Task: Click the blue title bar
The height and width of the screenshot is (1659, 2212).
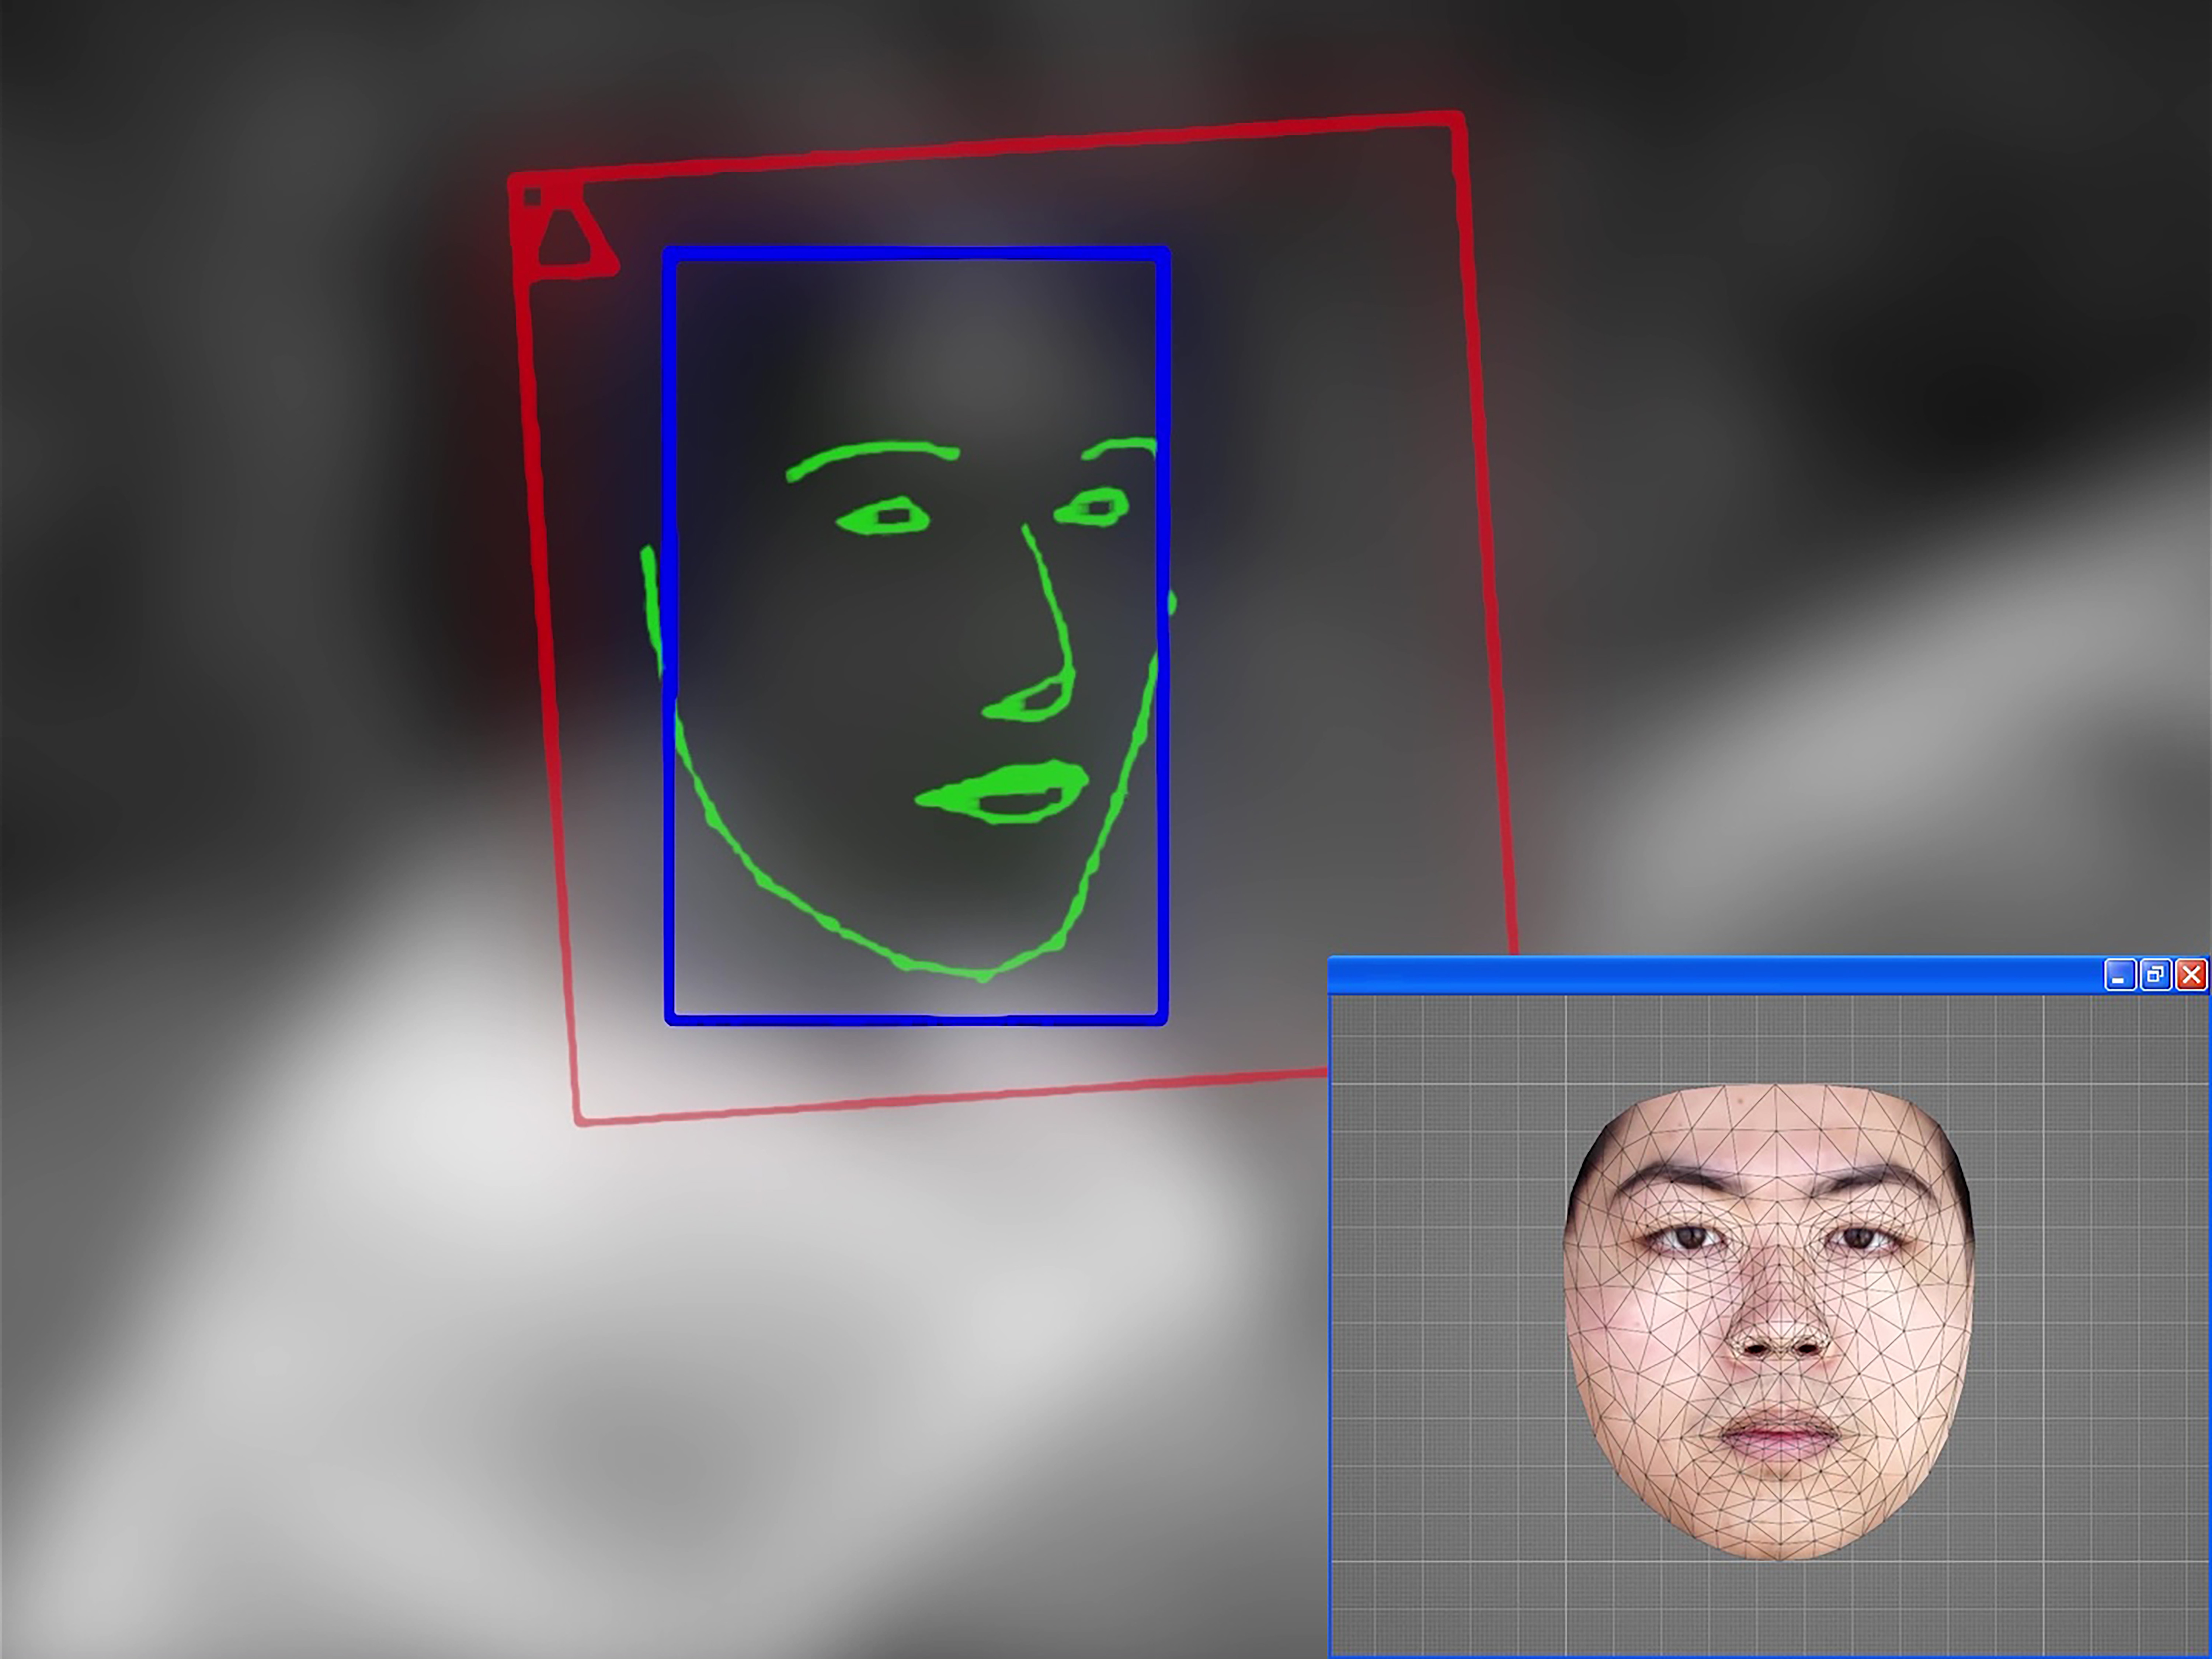Action: pos(1700,975)
